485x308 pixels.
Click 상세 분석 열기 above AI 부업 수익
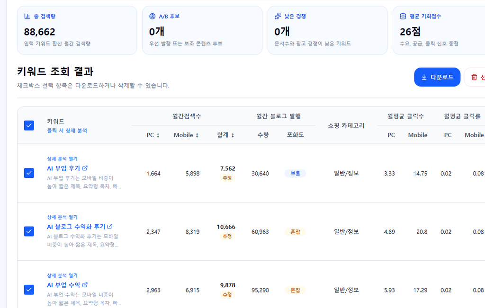[x=62, y=275]
